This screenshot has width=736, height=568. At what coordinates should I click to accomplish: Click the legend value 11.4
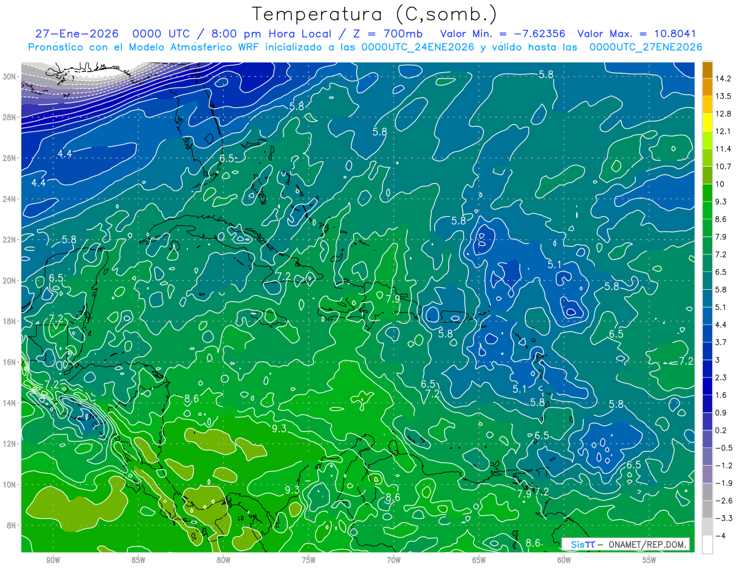pyautogui.click(x=723, y=149)
